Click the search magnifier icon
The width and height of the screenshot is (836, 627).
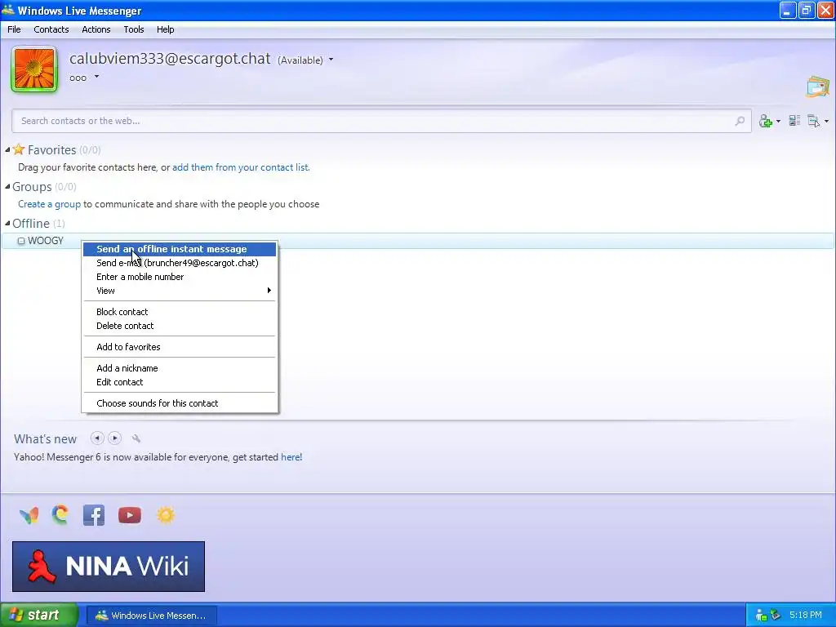click(740, 121)
